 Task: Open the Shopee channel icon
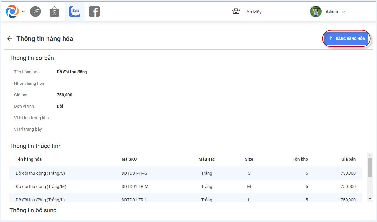(x=54, y=12)
